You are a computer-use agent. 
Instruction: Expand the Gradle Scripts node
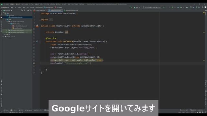click(x=3, y=37)
